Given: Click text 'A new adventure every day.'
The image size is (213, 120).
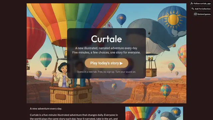Looking at the screenshot, I should click(46, 109).
